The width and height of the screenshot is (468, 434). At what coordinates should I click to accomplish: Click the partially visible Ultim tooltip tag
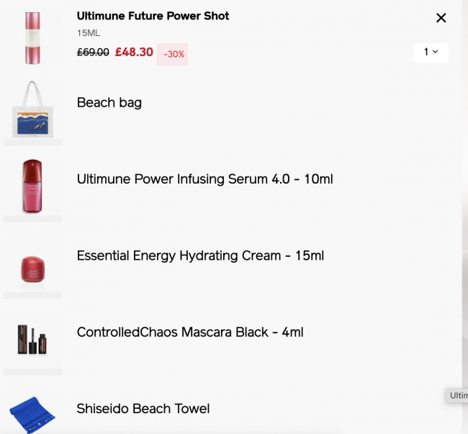(x=456, y=396)
